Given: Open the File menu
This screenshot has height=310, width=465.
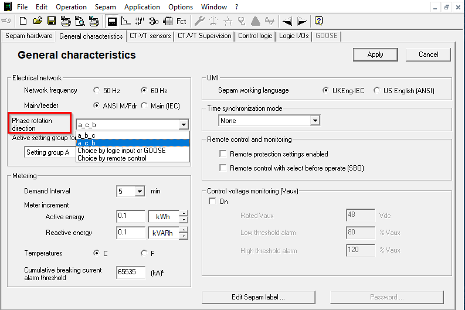Looking at the screenshot, I should click(22, 7).
